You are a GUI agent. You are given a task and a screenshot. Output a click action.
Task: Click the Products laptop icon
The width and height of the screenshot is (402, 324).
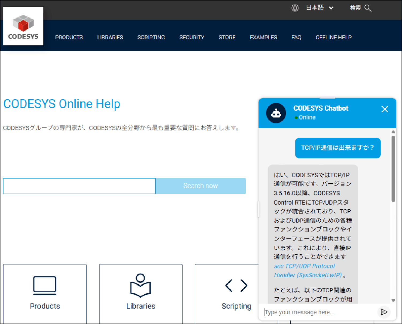pos(45,285)
